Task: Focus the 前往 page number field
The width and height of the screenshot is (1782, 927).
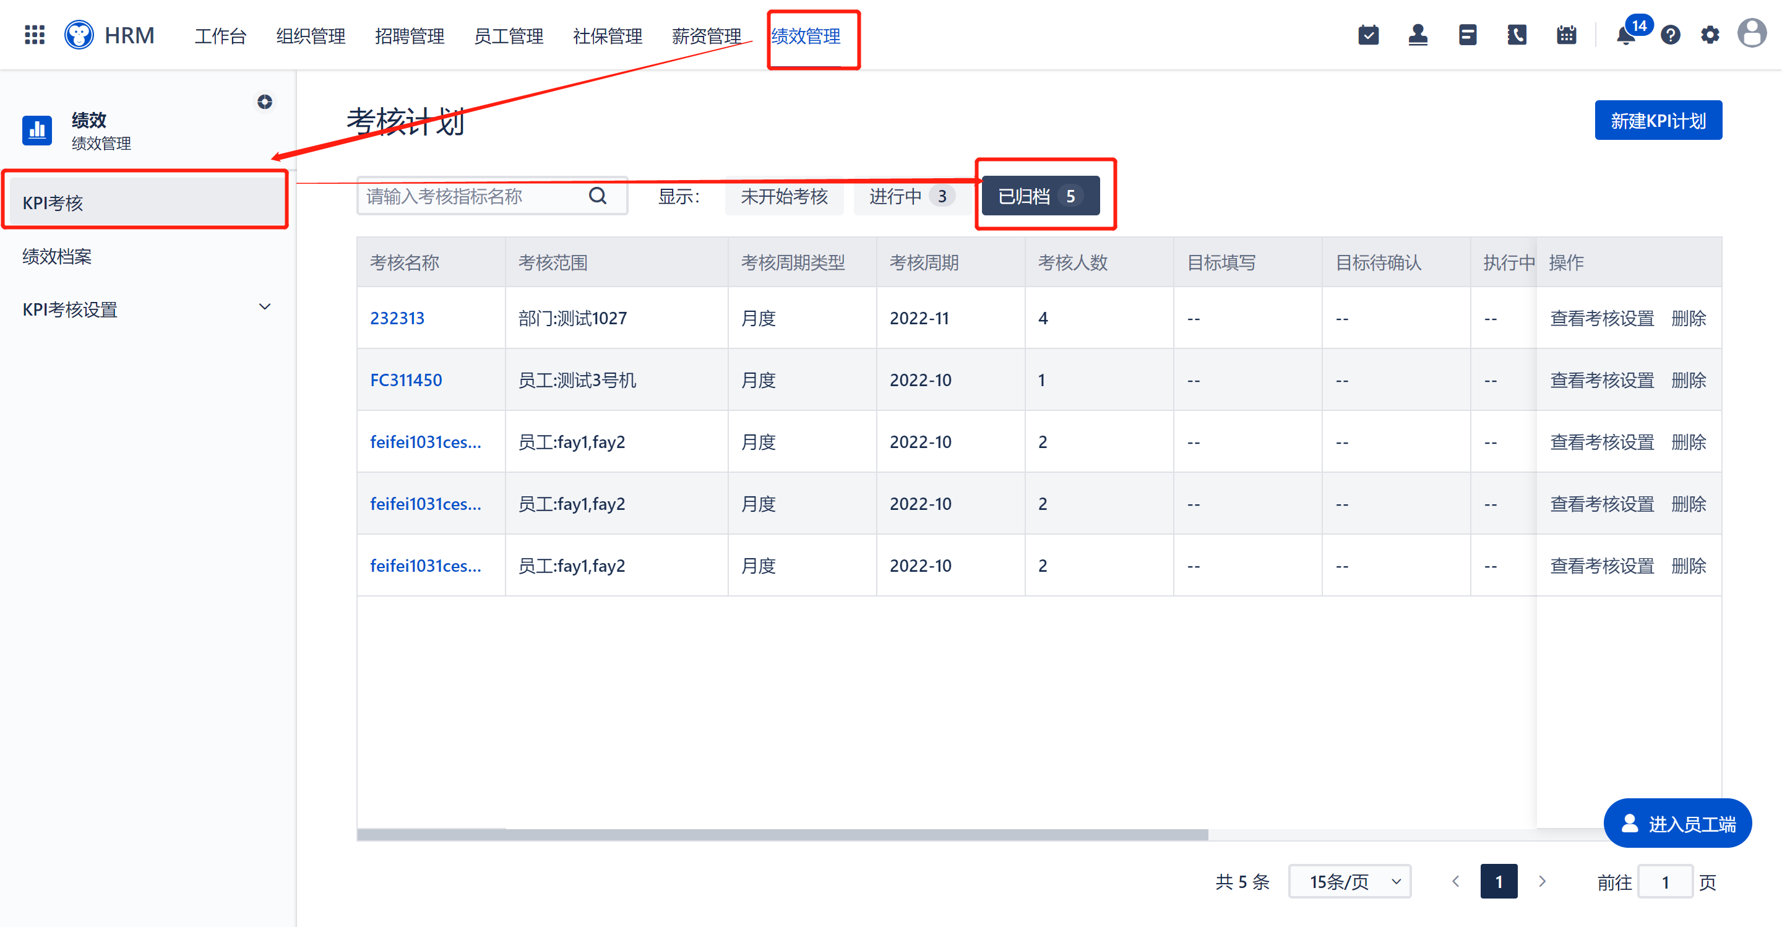Action: point(1664,881)
